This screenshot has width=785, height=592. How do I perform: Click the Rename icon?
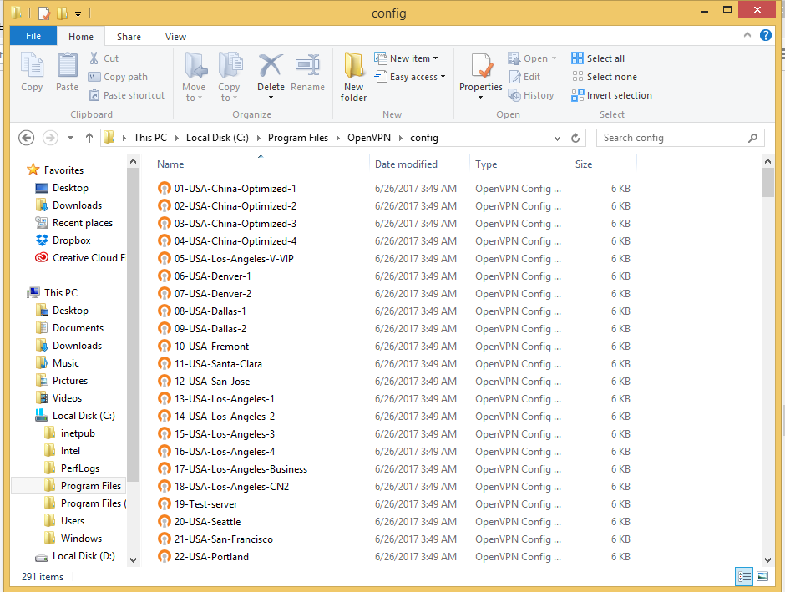point(308,66)
